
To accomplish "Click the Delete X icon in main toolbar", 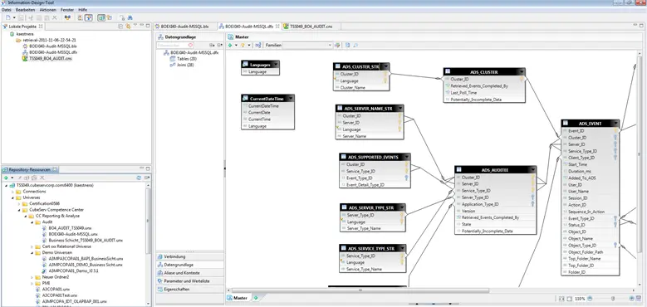I will click(55, 17).
